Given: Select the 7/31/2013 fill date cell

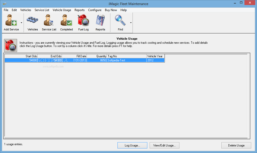Looking at the screenshot, I should (x=74, y=60).
